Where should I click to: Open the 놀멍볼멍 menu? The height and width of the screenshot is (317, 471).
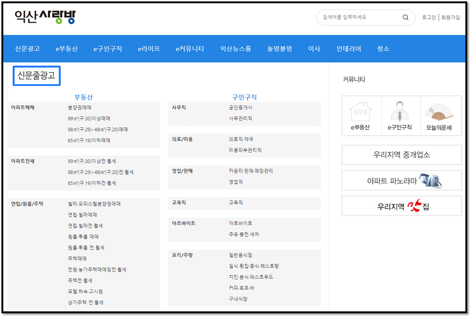click(x=280, y=49)
